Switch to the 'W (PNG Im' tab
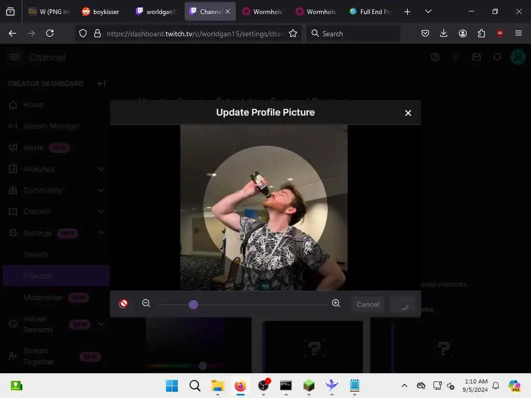 pos(49,11)
